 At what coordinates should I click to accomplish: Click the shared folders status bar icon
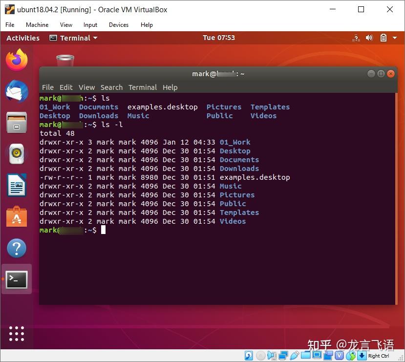point(306,356)
